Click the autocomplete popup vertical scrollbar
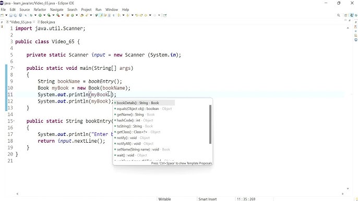The width and height of the screenshot is (358, 201). tap(210, 124)
